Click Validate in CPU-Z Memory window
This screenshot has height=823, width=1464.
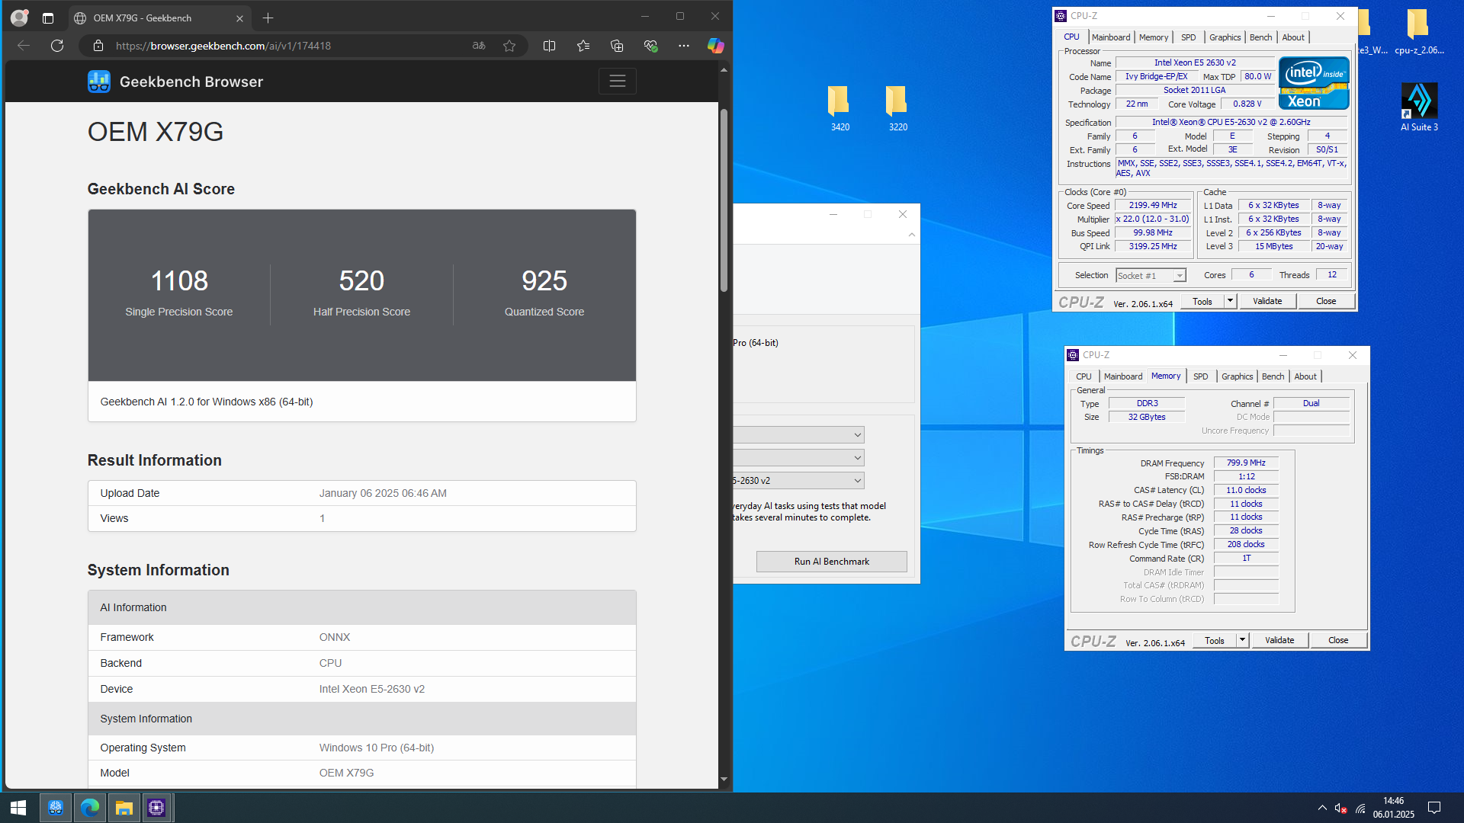tap(1279, 640)
